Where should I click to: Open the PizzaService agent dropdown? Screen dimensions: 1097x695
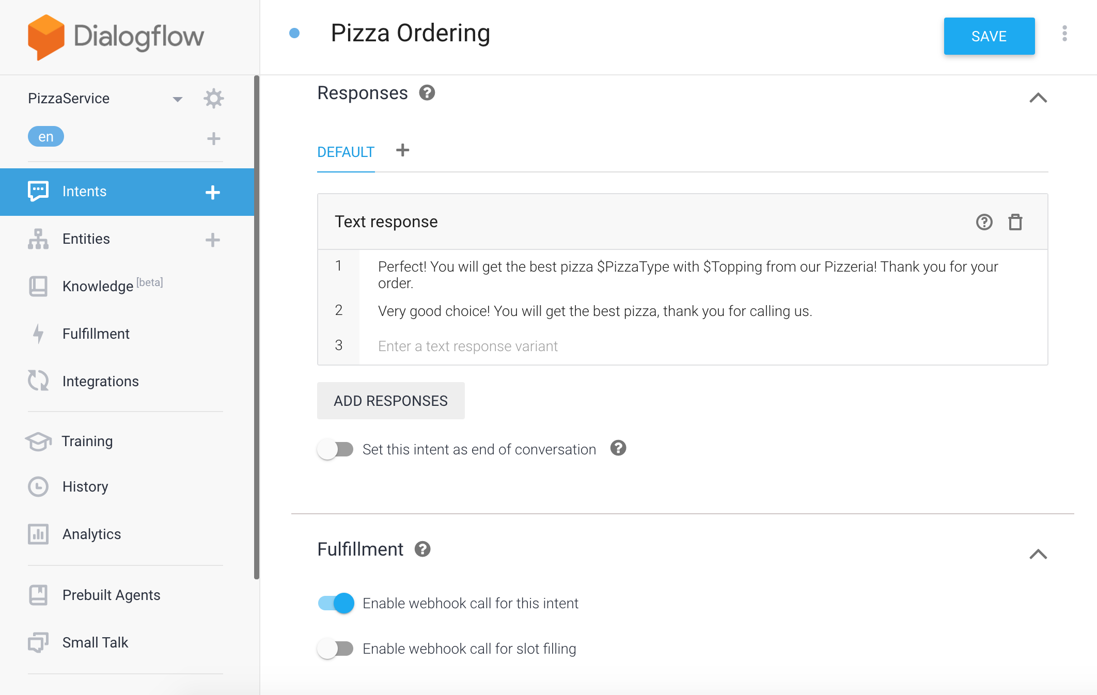coord(177,99)
